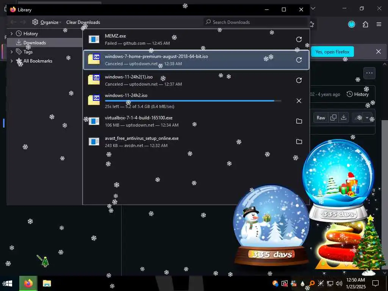Open File Explorer from the taskbar
This screenshot has height=291, width=388.
[47, 283]
